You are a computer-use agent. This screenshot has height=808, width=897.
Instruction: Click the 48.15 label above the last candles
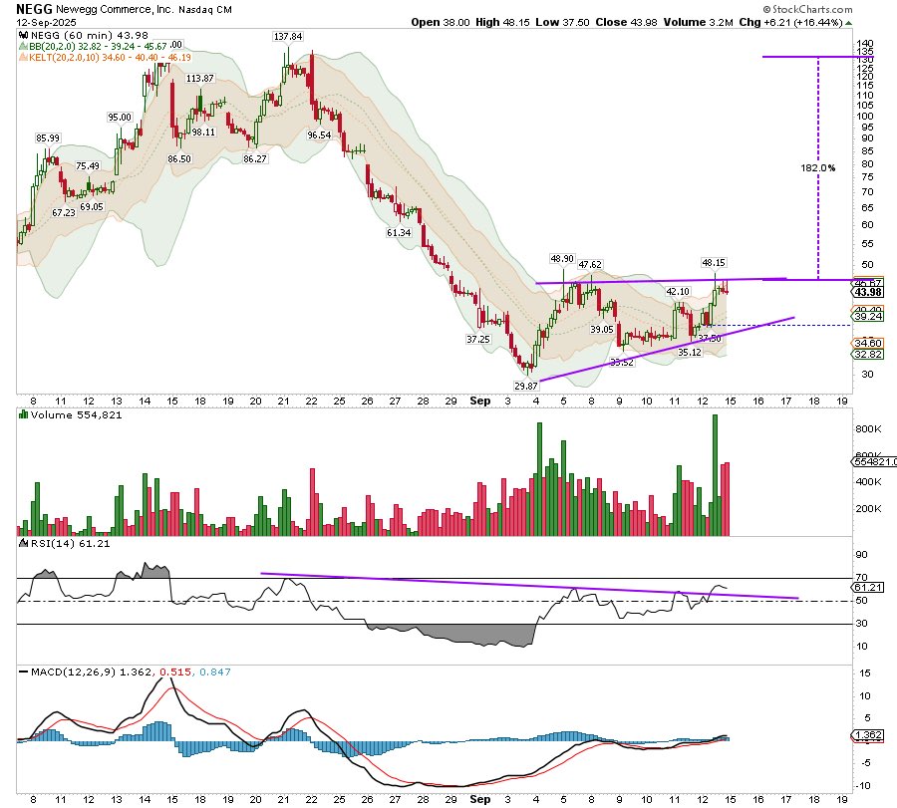[714, 263]
